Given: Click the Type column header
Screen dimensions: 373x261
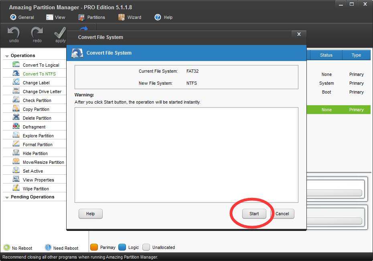Looking at the screenshot, I should point(356,55).
